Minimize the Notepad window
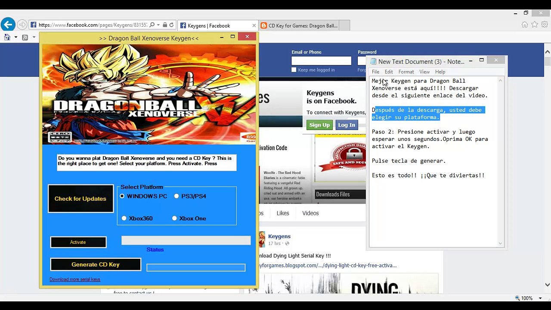This screenshot has width=551, height=310. click(471, 61)
